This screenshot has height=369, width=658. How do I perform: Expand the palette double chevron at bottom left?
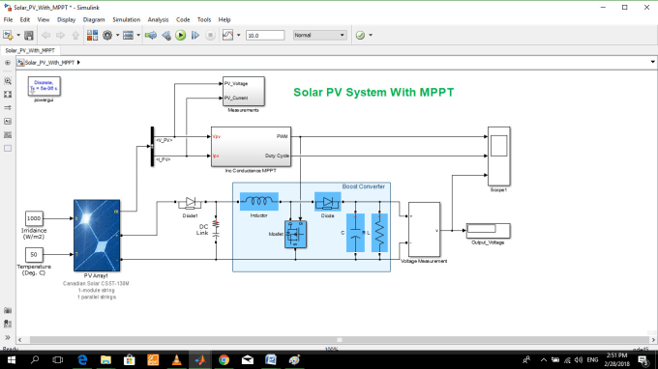(x=8, y=337)
